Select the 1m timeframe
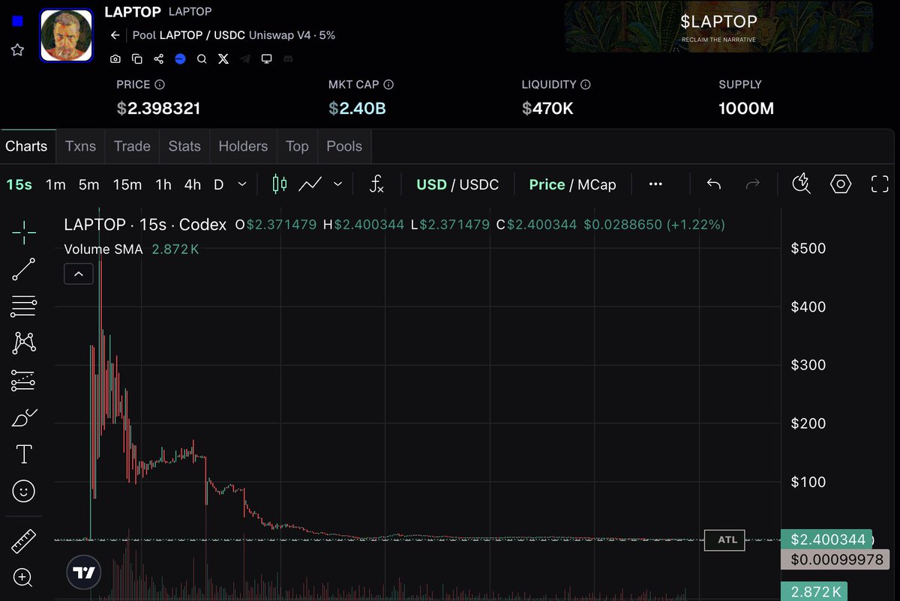The width and height of the screenshot is (900, 601). (x=55, y=184)
